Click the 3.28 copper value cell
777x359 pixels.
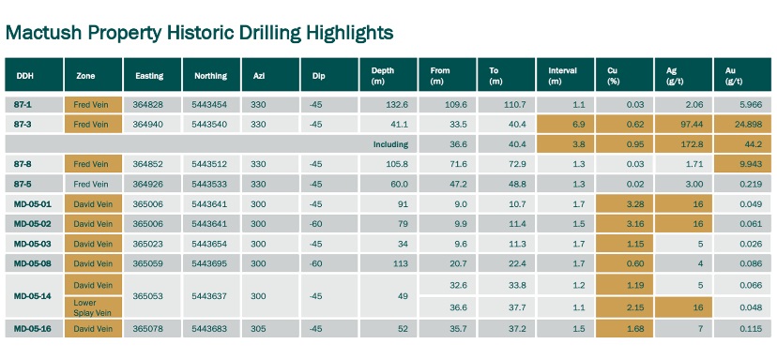(624, 204)
